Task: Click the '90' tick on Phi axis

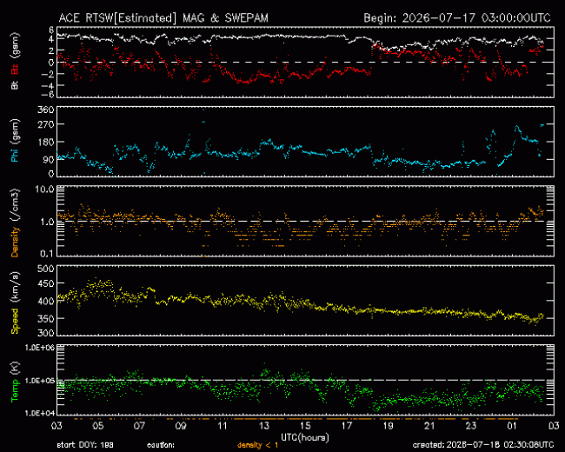Action: pos(49,160)
